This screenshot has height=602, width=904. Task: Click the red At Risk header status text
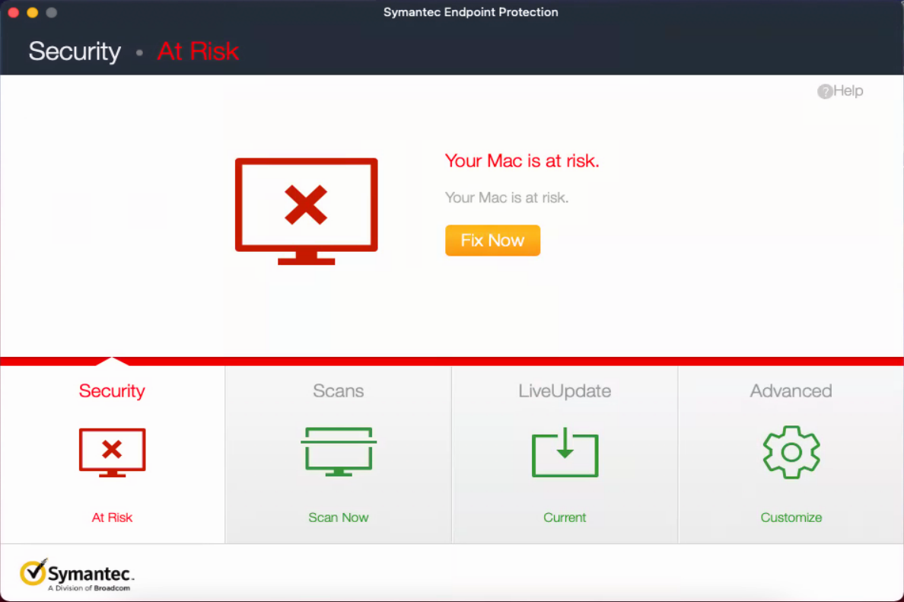click(x=198, y=51)
